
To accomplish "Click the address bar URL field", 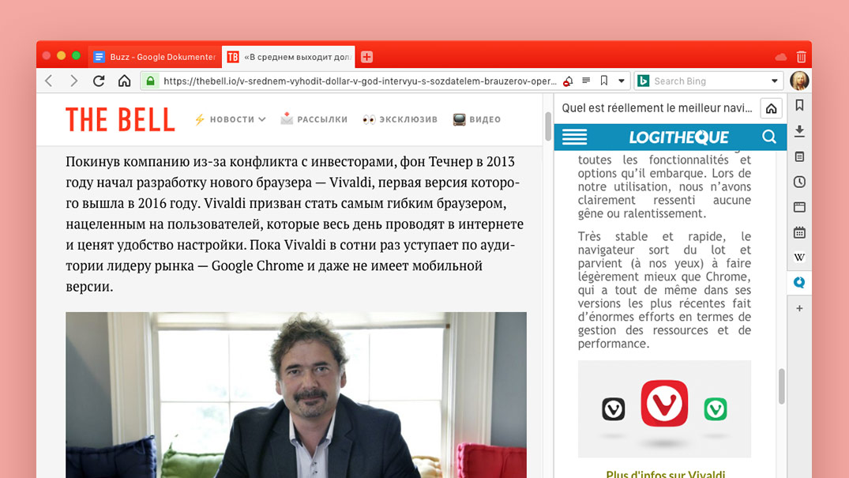I will pos(359,81).
